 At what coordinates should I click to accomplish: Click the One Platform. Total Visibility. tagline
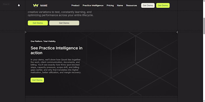[43, 41]
